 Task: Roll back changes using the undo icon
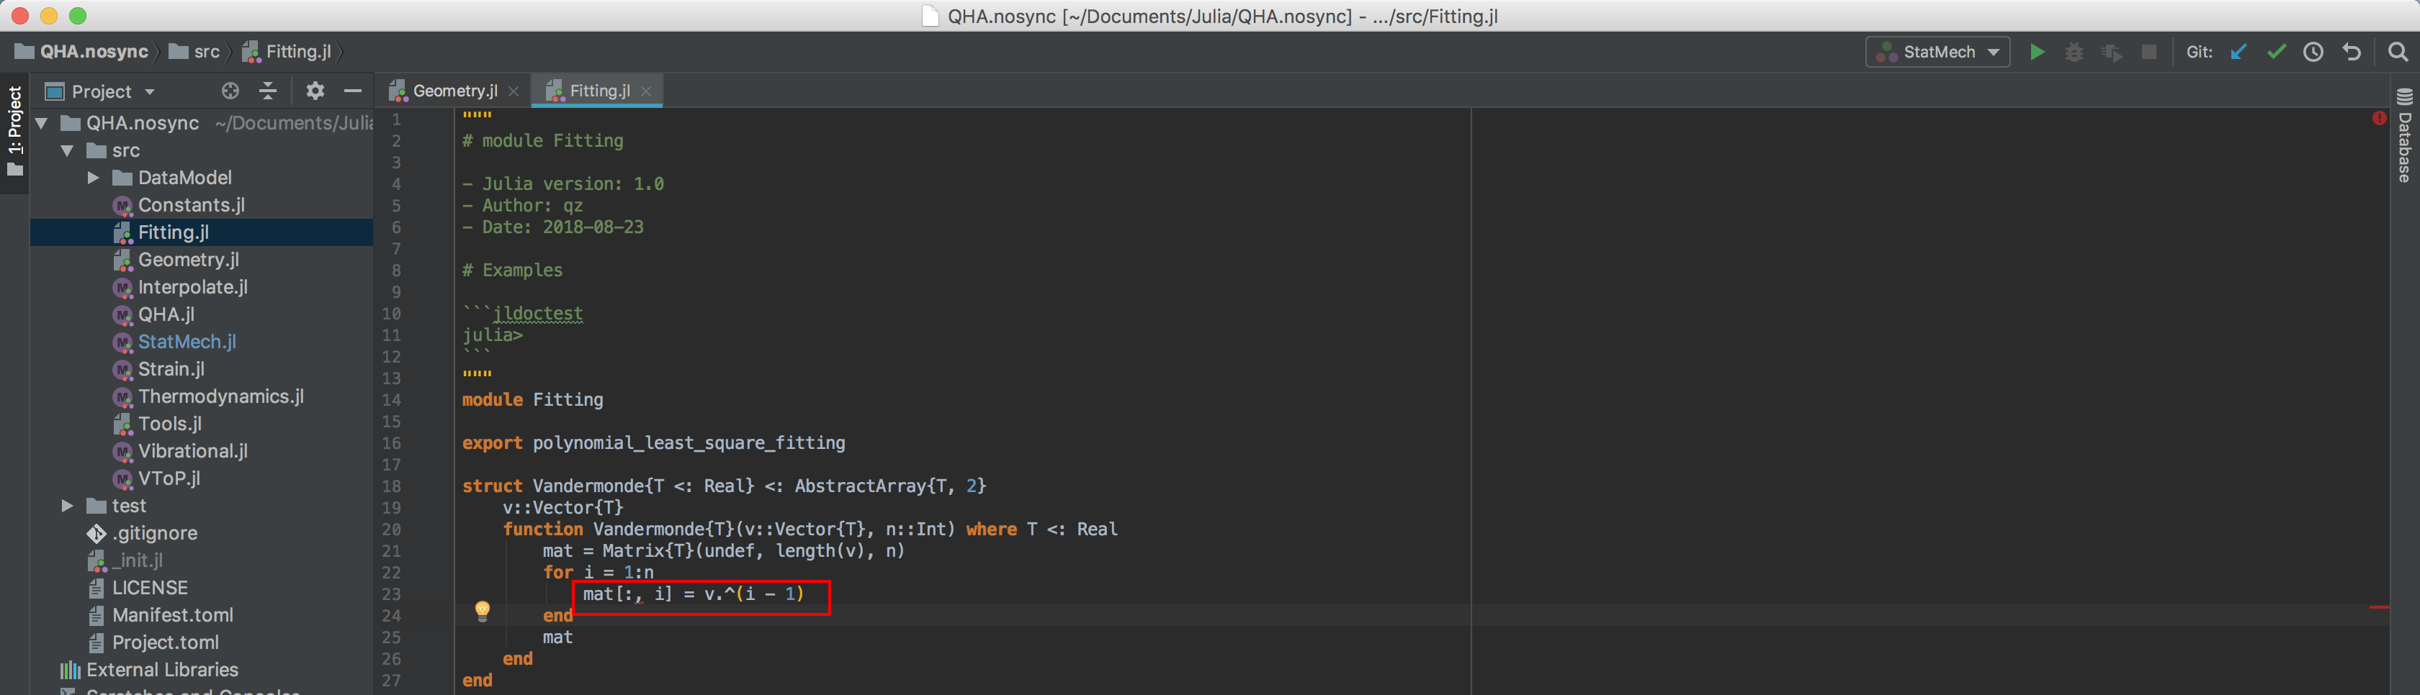2352,53
